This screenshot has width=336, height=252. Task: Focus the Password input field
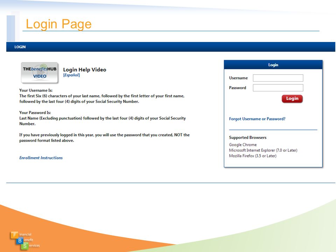point(278,88)
